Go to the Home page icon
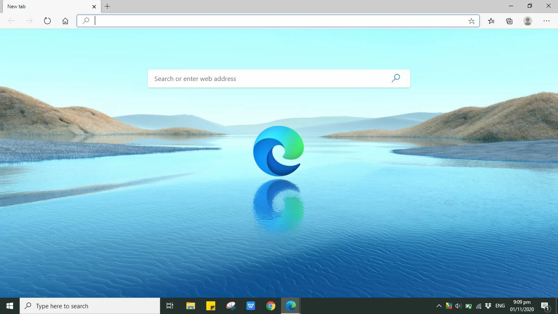 pos(65,21)
